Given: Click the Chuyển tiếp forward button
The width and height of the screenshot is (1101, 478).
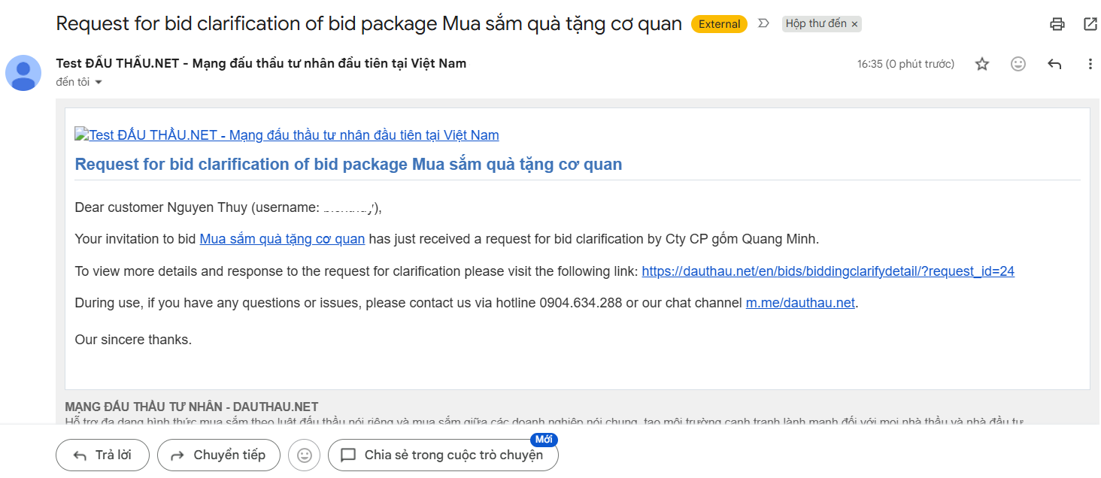Looking at the screenshot, I should (219, 455).
